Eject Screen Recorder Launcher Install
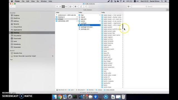 click(x=53, y=56)
